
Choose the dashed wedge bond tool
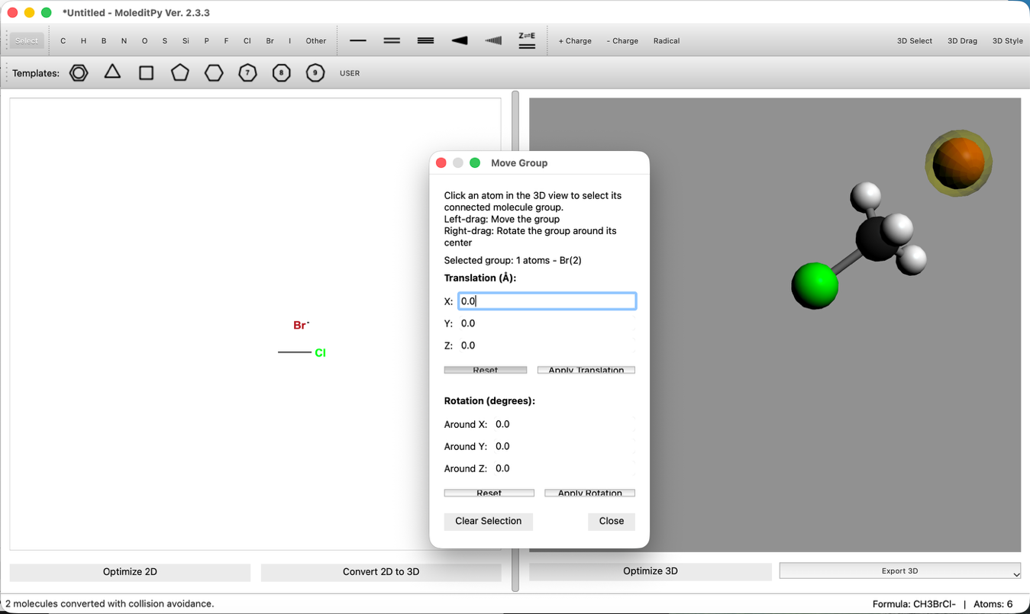tap(493, 41)
